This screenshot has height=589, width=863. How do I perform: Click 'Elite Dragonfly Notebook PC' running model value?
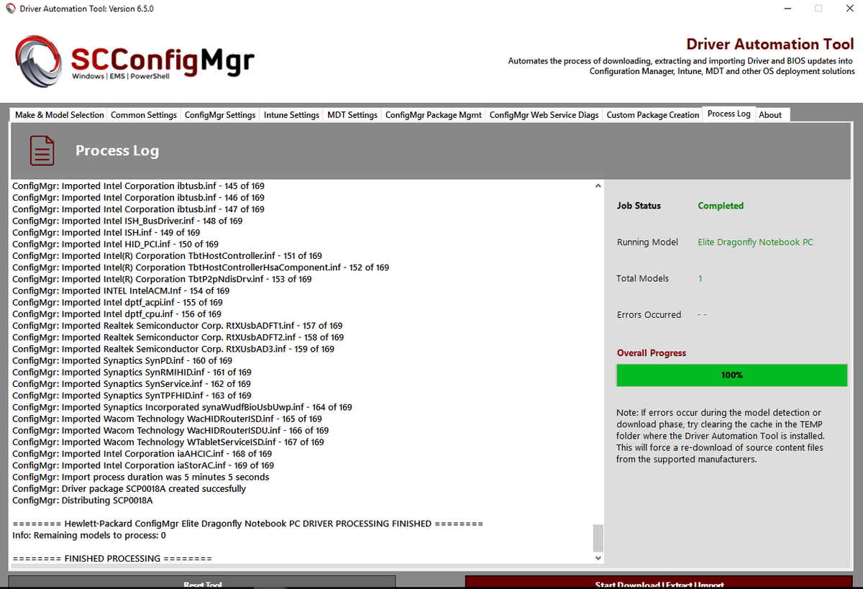[755, 242]
